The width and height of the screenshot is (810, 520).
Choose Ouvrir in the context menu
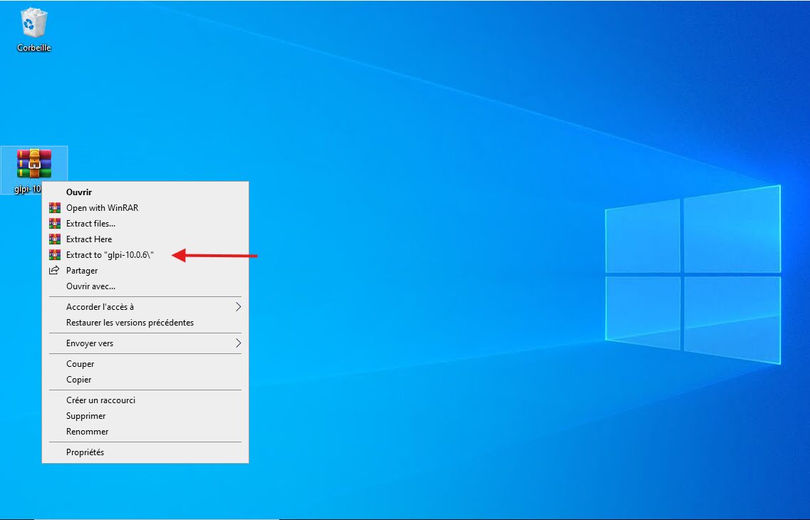coord(145,192)
